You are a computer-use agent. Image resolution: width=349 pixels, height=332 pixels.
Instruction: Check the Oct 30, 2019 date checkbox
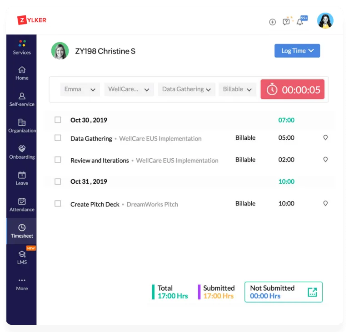(58, 120)
